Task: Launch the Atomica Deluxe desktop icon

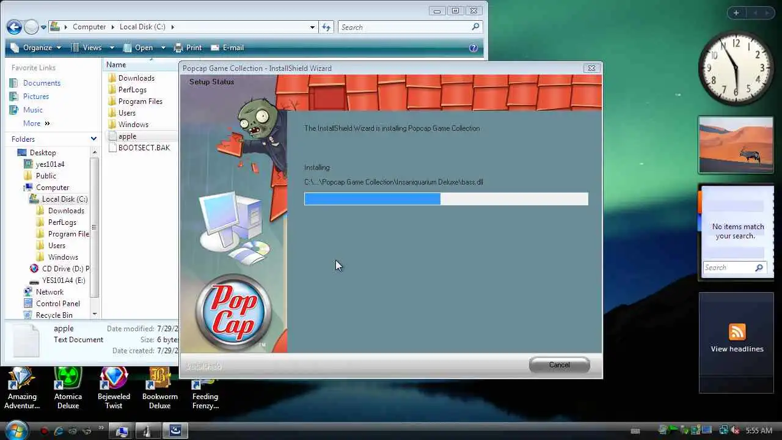Action: (x=68, y=388)
